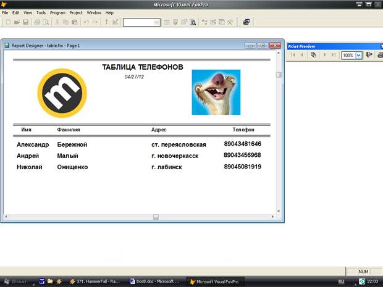Open the 100% zoom dropdown in Print Preview
This screenshot has height=287, width=383.
point(358,56)
